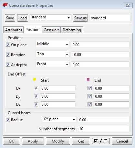Toggle the Radius checkbox
135x148 pixels.
[8, 120]
